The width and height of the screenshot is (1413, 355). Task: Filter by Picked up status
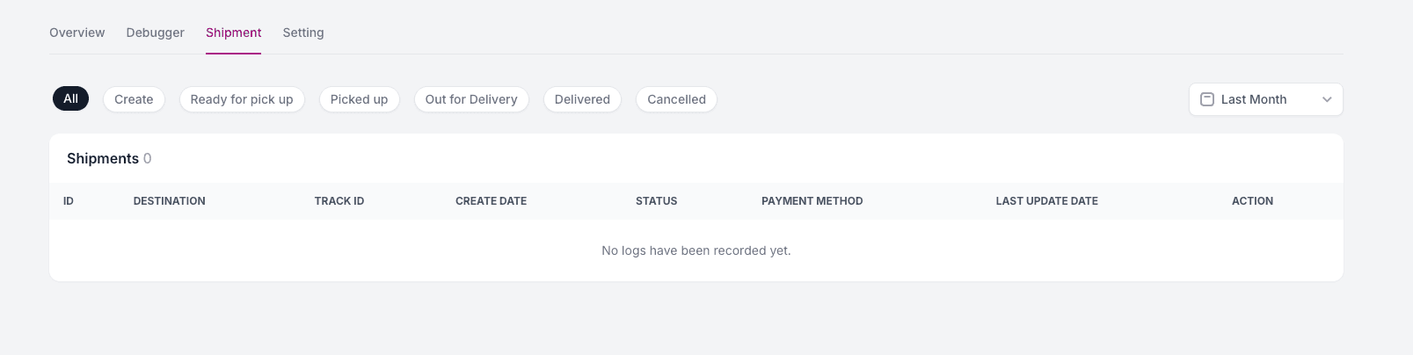click(x=359, y=99)
